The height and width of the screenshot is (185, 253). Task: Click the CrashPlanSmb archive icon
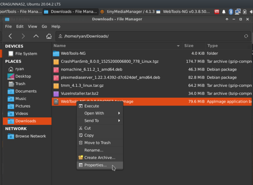[56, 62]
